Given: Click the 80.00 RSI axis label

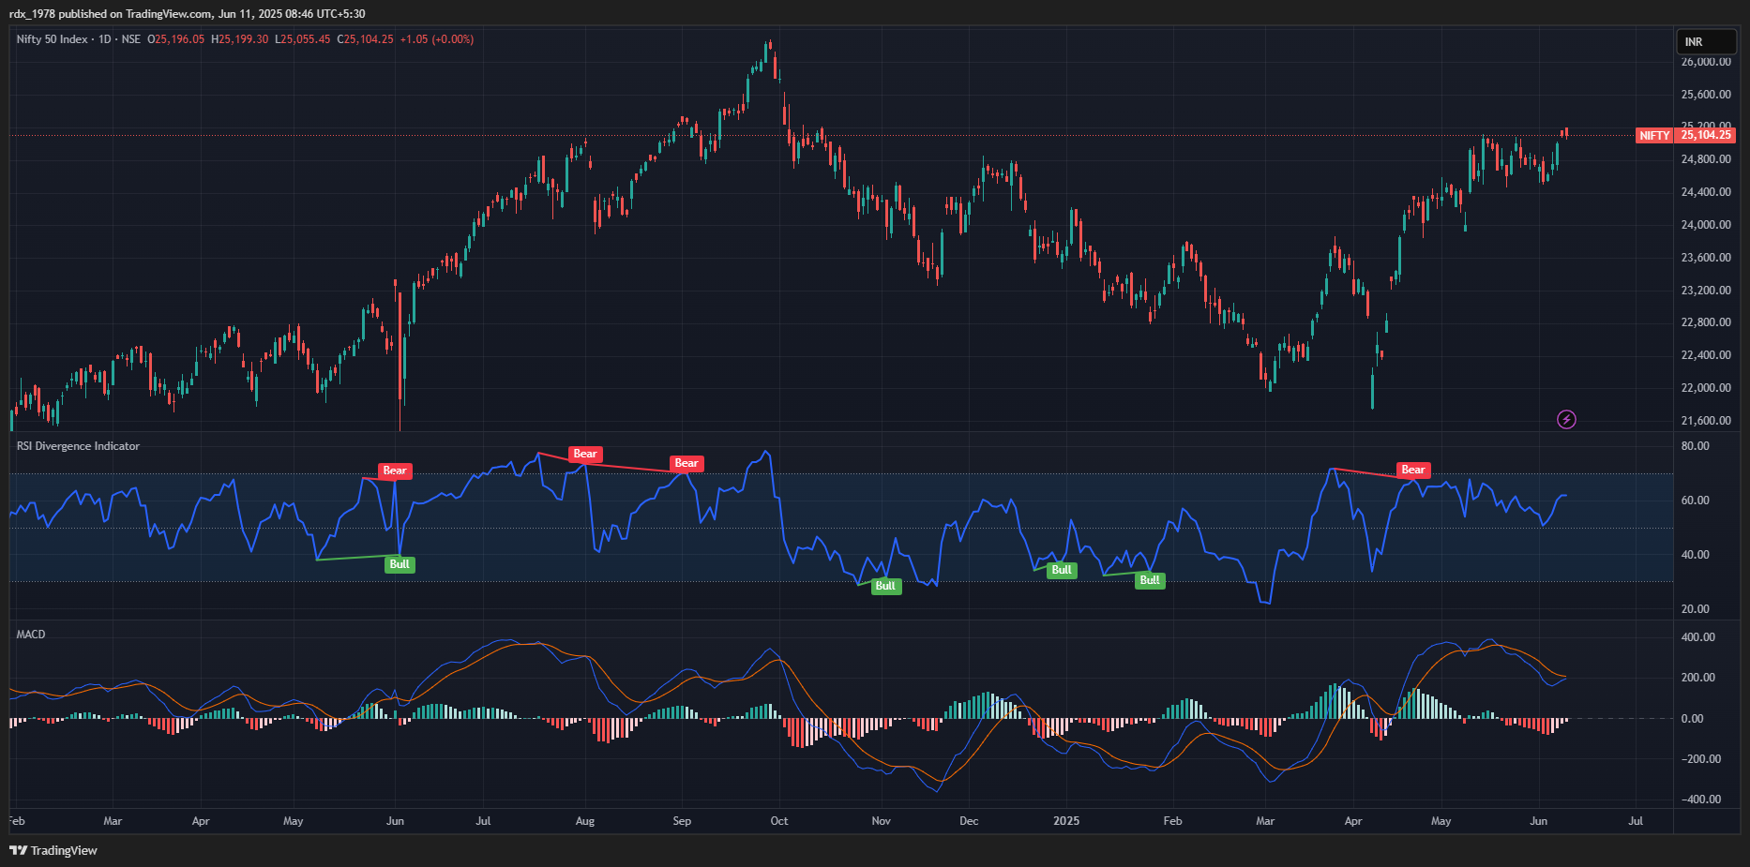Looking at the screenshot, I should coord(1696,446).
